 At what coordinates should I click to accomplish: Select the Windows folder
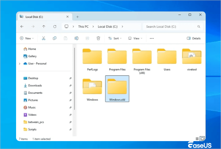[92, 90]
